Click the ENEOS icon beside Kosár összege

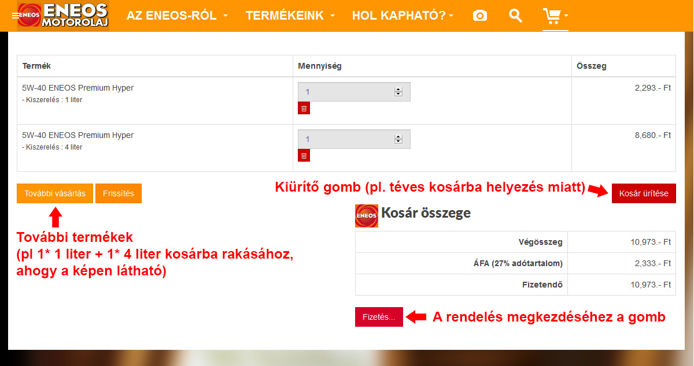(367, 215)
